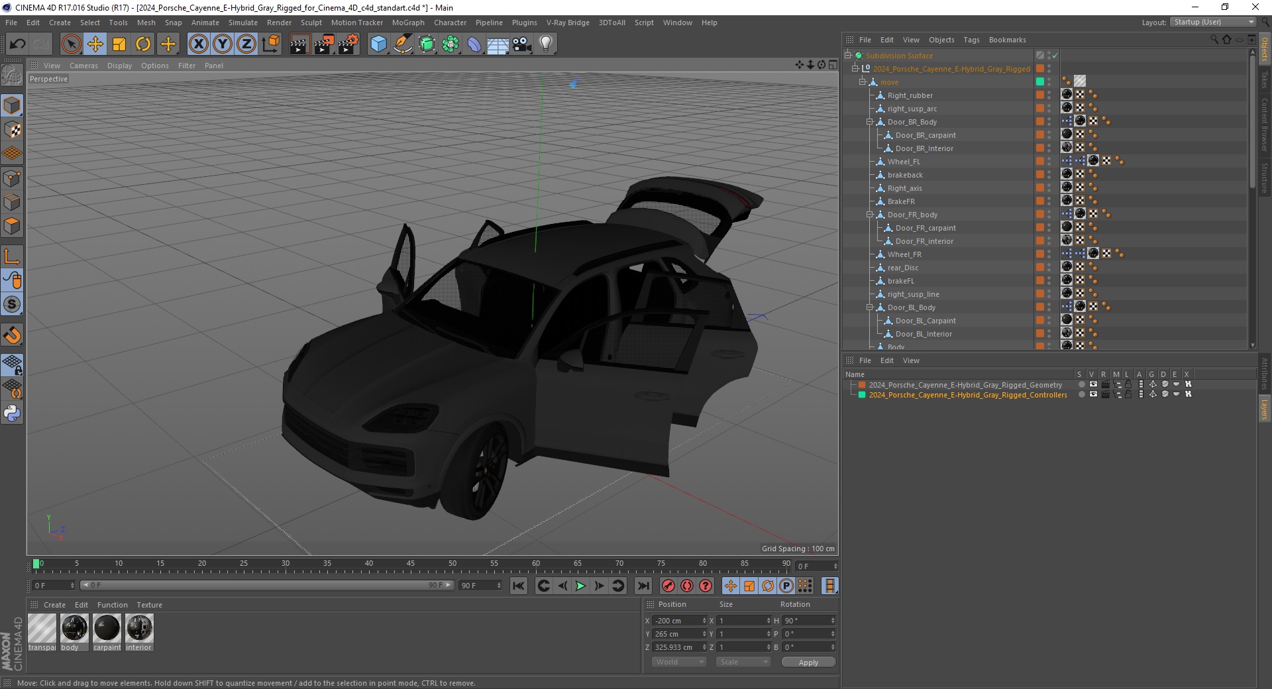Toggle Subdivision Surface enable checkmark

point(1055,56)
